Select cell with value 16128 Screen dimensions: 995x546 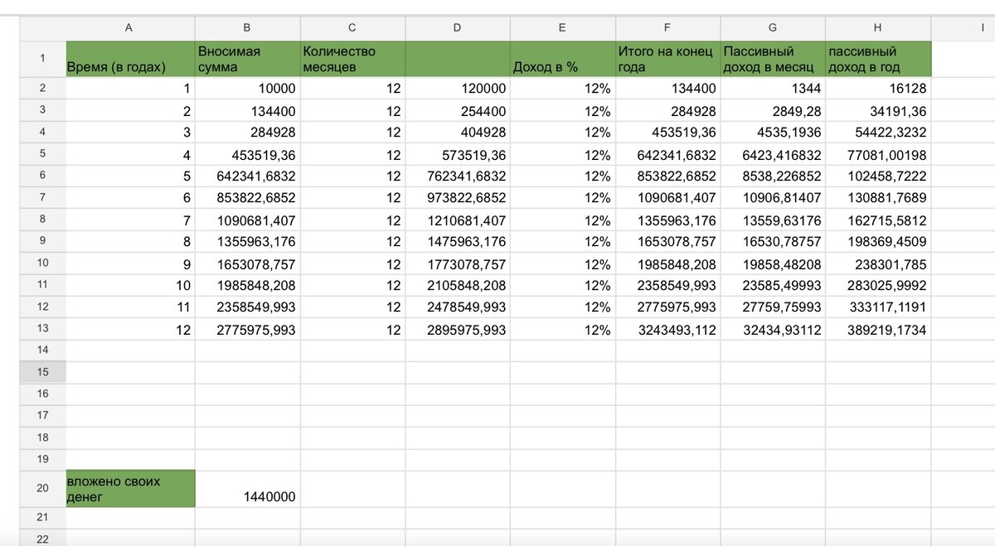[878, 89]
